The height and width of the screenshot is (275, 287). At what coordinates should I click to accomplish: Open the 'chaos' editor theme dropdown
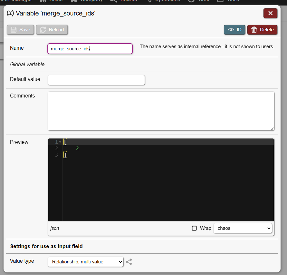pos(243,228)
